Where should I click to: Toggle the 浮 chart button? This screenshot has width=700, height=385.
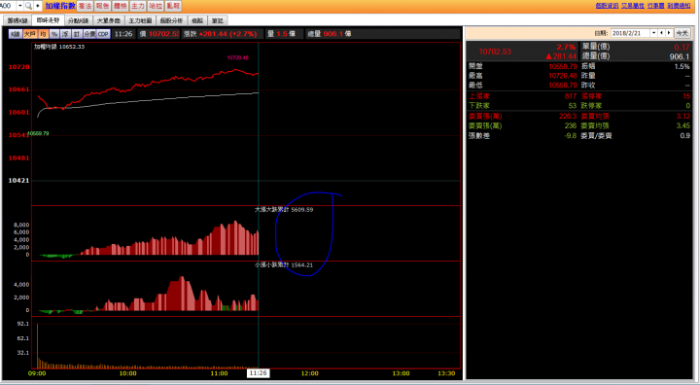pyautogui.click(x=65, y=34)
